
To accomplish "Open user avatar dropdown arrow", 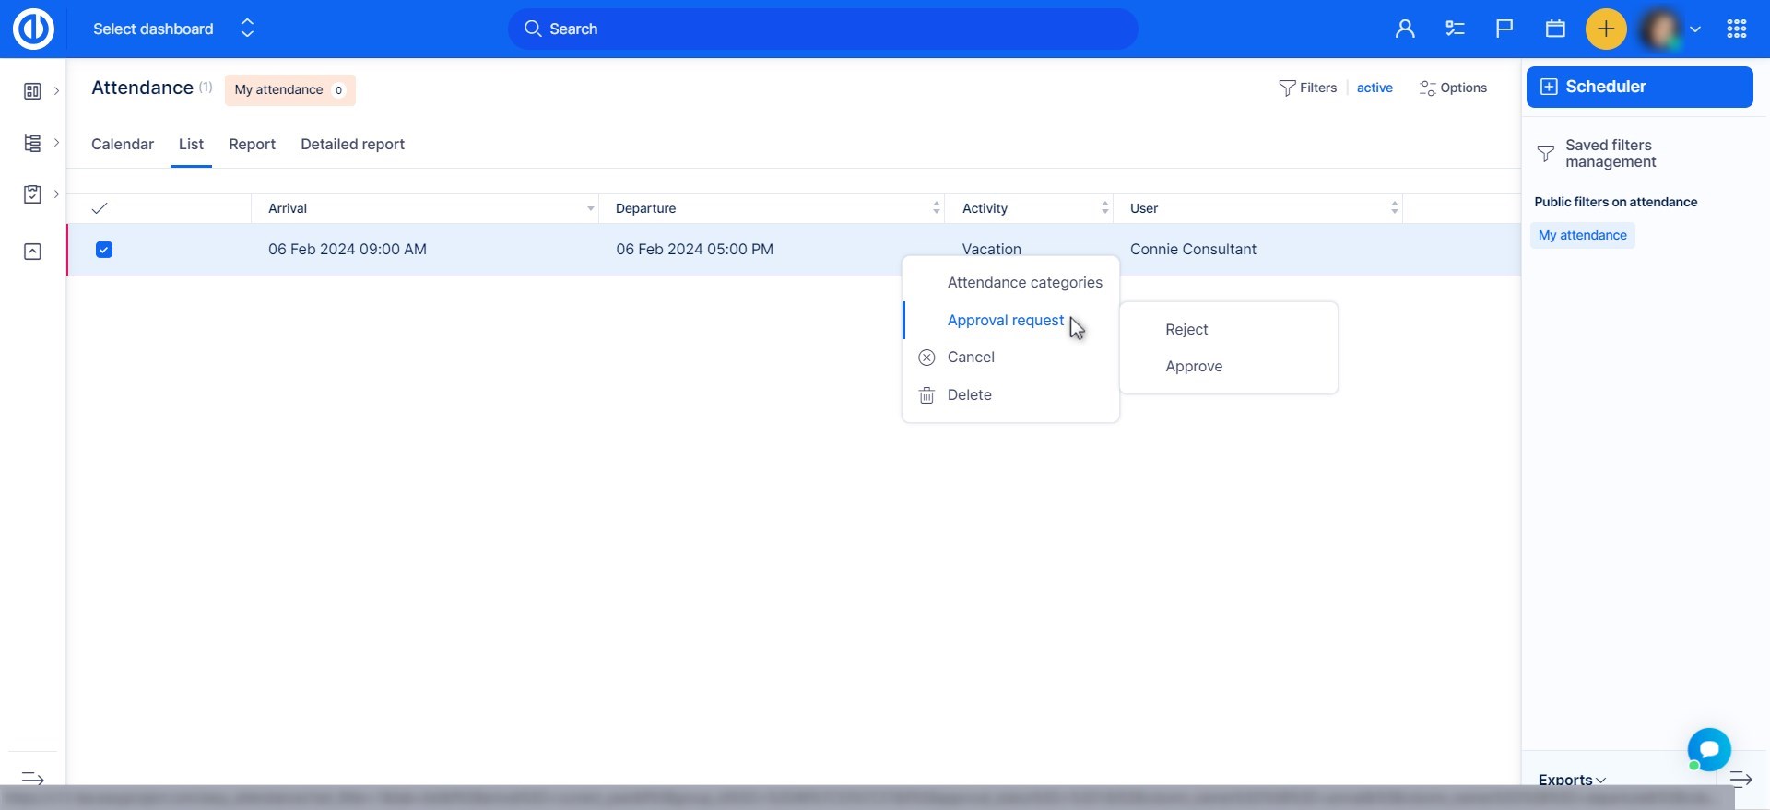I will pos(1694,29).
